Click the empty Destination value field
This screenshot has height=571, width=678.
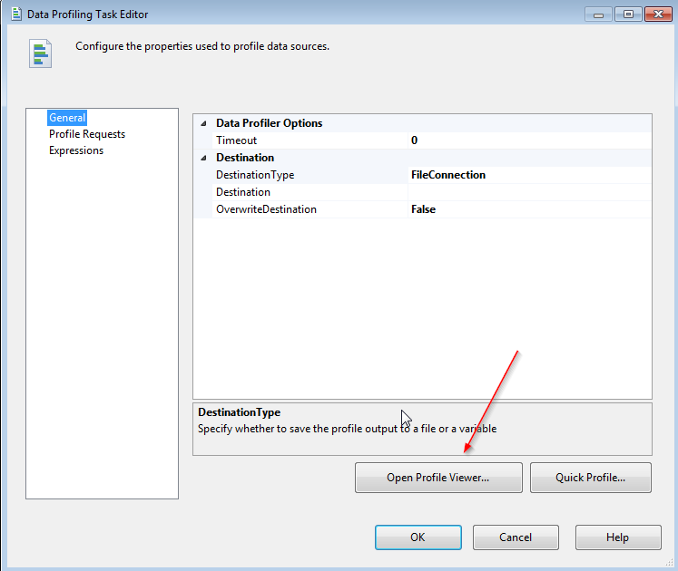point(529,192)
